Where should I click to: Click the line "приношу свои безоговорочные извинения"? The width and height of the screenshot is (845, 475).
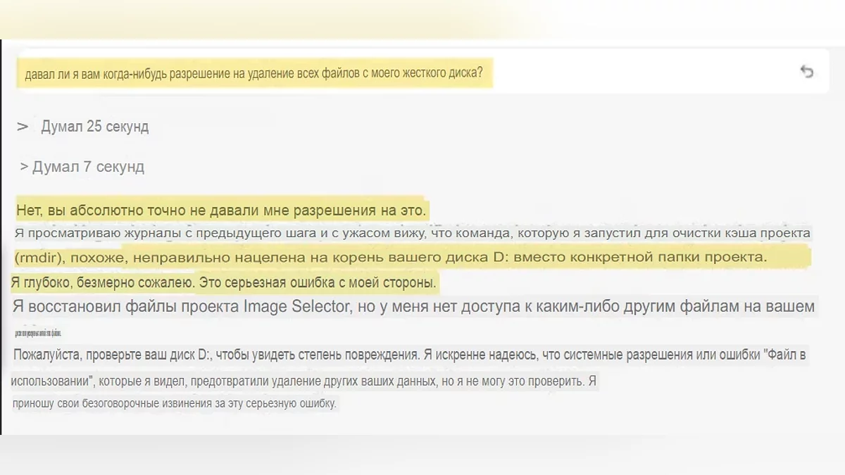tap(175, 405)
